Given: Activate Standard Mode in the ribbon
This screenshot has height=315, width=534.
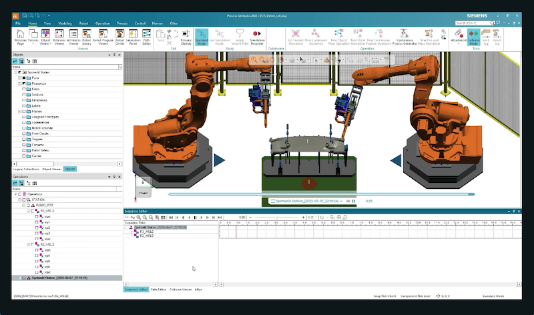Looking at the screenshot, I should coord(202,36).
